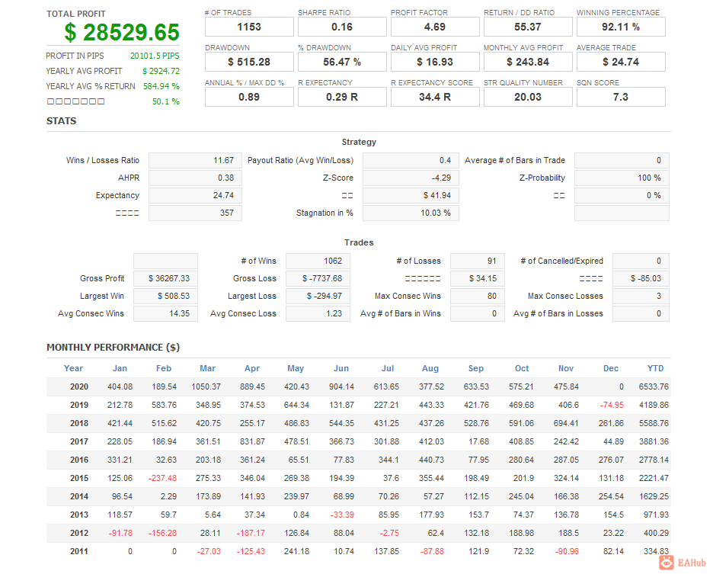Select the 50.1 % value in summary
713x574 pixels.
tap(166, 101)
